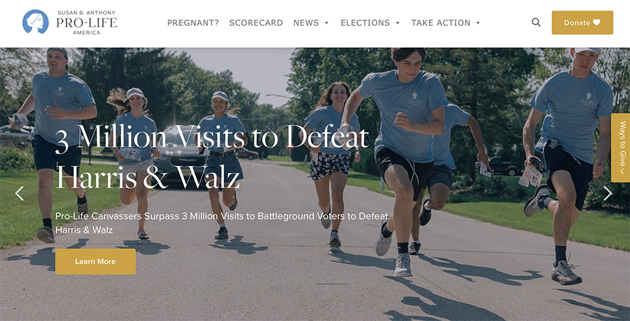Open the Pregnant? menu item
The width and height of the screenshot is (630, 321).
[x=193, y=23]
